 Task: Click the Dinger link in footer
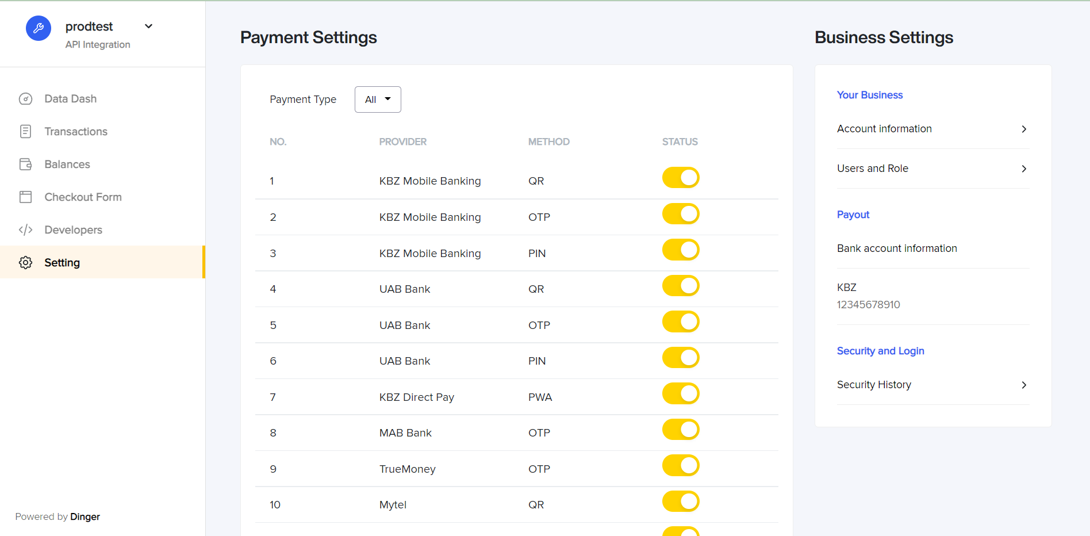click(85, 516)
